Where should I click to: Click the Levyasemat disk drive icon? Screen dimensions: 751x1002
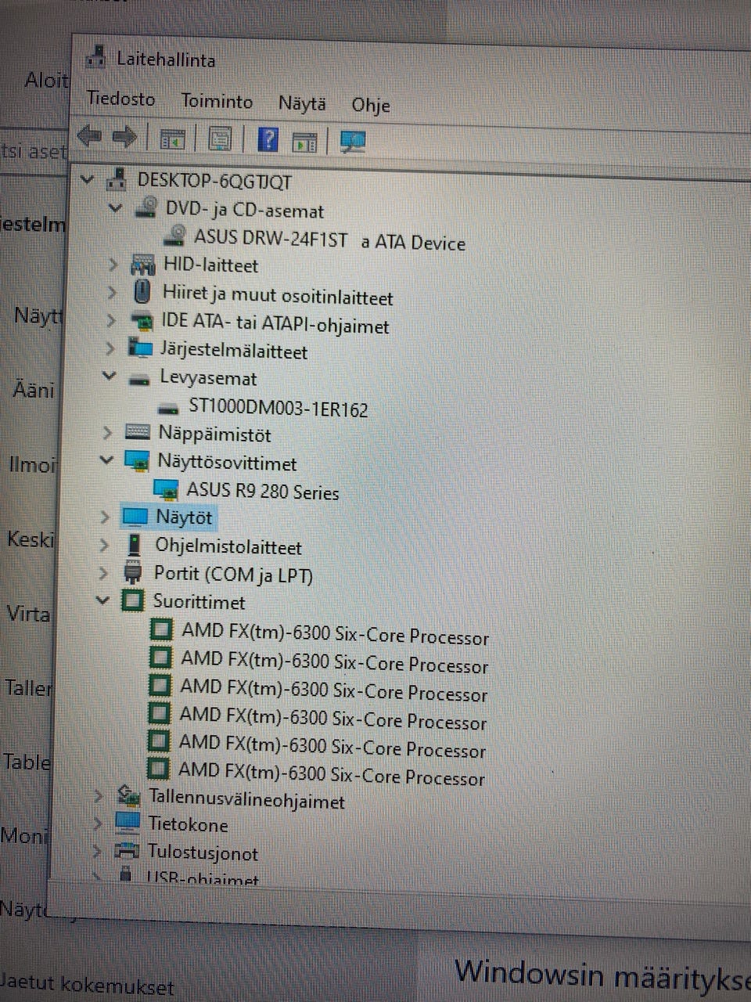pyautogui.click(x=138, y=379)
